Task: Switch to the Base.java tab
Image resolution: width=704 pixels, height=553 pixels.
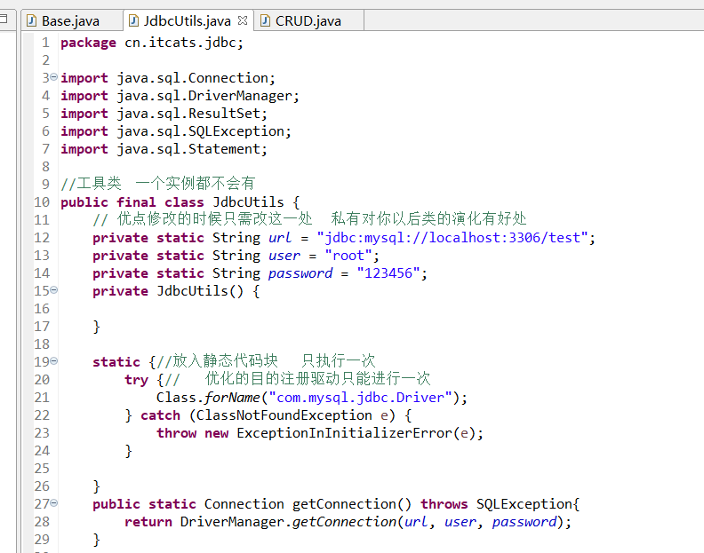Action: point(70,21)
